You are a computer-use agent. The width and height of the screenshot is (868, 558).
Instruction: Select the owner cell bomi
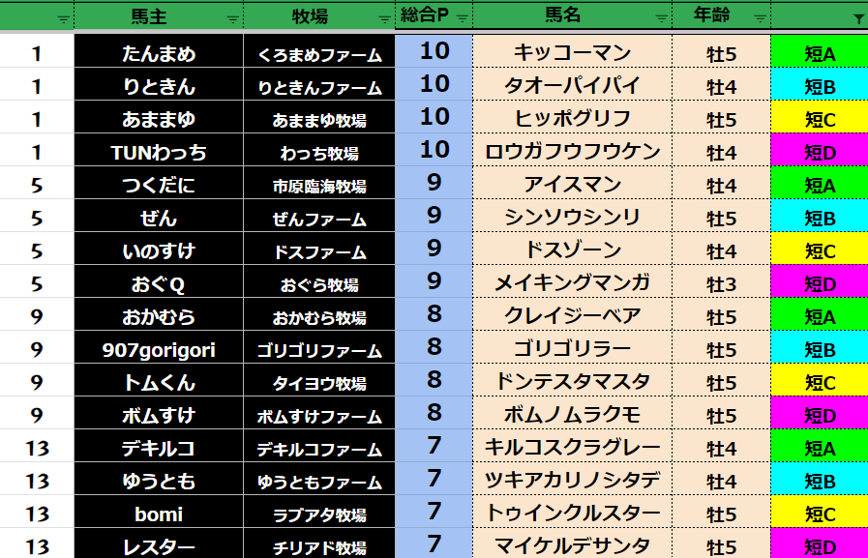pyautogui.click(x=159, y=514)
